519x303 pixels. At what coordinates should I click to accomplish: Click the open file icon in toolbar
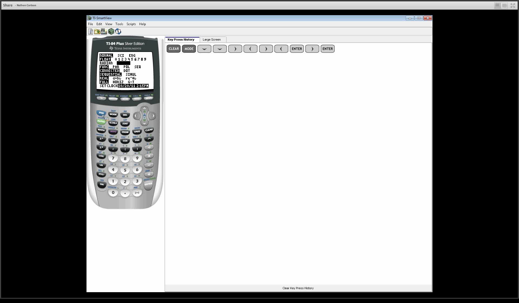coord(97,31)
